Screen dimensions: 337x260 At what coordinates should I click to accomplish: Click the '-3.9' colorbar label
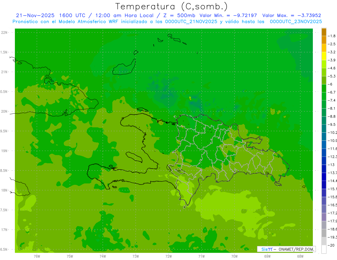(x=332, y=60)
